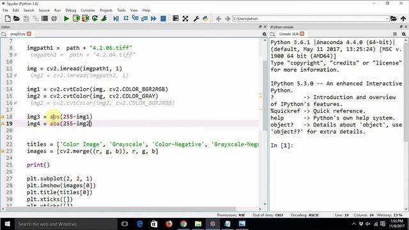
Task: Open the file list browser icon
Action: pos(45,19)
